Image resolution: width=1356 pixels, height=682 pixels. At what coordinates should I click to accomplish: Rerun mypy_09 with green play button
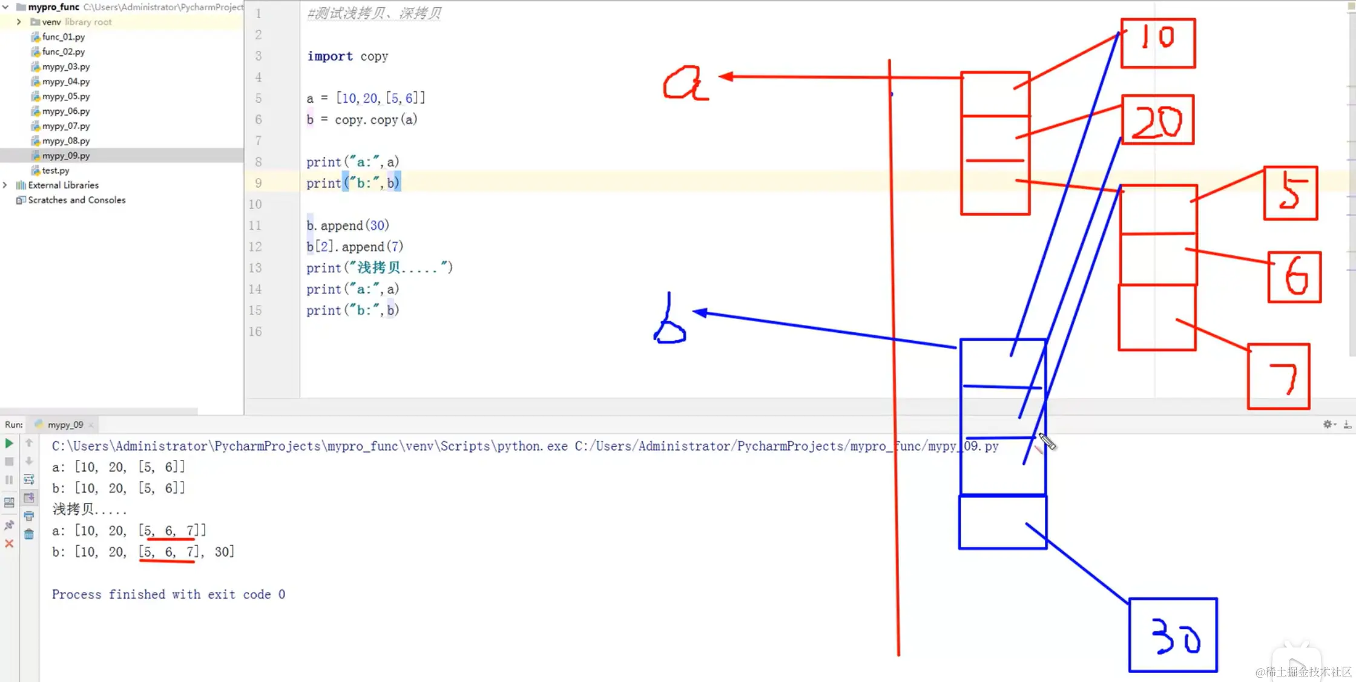(9, 444)
